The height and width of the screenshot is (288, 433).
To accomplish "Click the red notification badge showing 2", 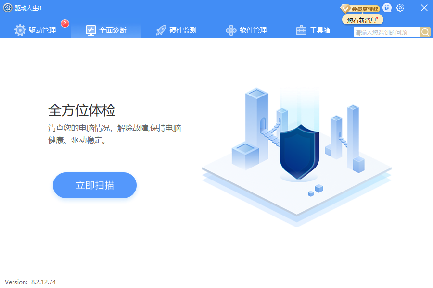I will click(65, 24).
